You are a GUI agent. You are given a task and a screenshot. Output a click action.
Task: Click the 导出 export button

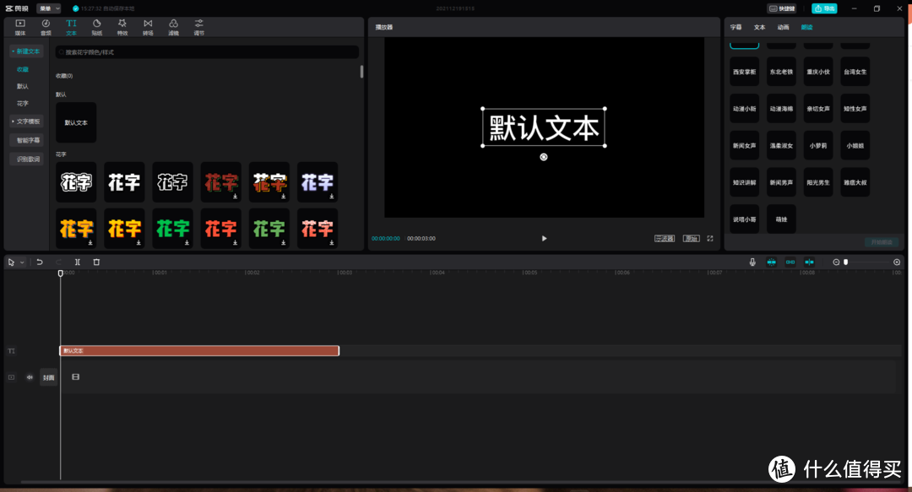[825, 8]
